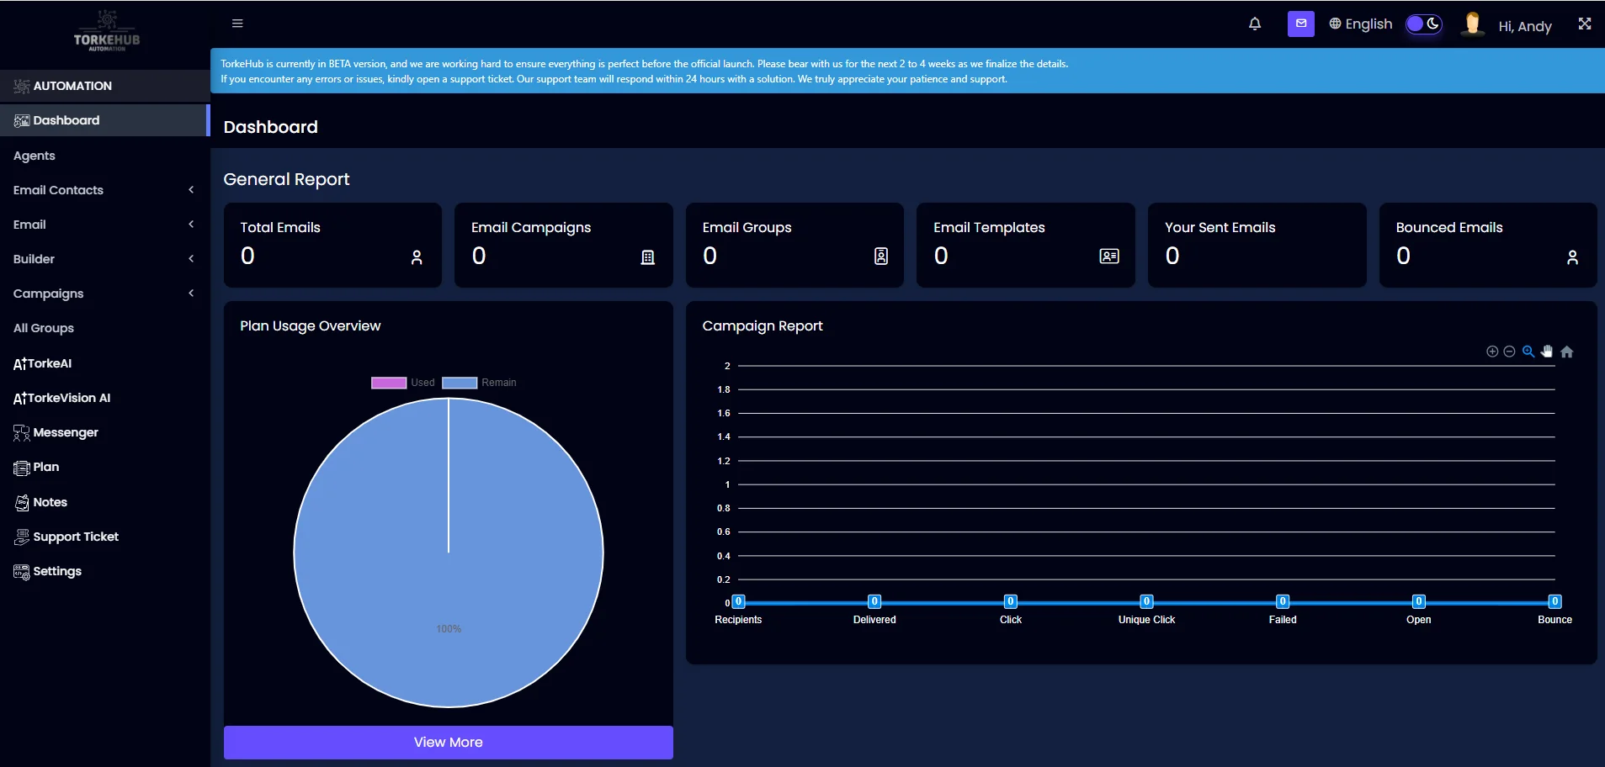This screenshot has height=767, width=1605.
Task: Activate the pan hand tool on the chart
Action: 1548,352
